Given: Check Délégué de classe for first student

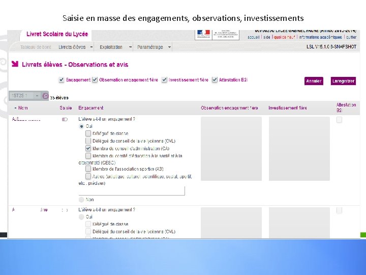Looking at the screenshot, I should 88,133.
